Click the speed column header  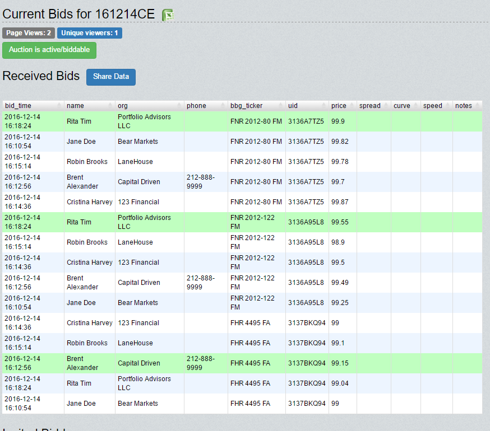point(433,106)
